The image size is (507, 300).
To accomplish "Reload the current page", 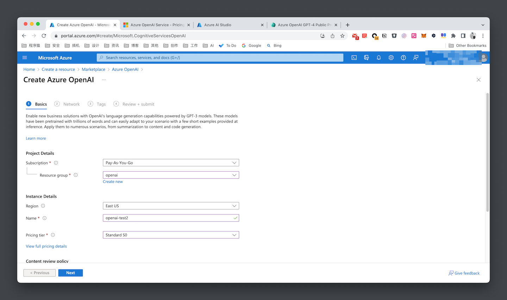I will (x=44, y=36).
